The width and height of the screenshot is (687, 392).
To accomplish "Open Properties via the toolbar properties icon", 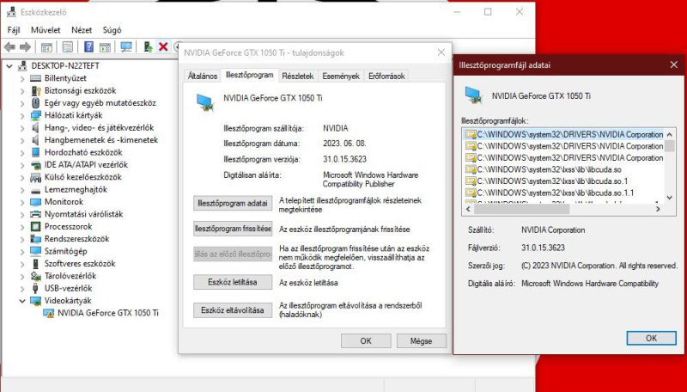I will pos(67,47).
